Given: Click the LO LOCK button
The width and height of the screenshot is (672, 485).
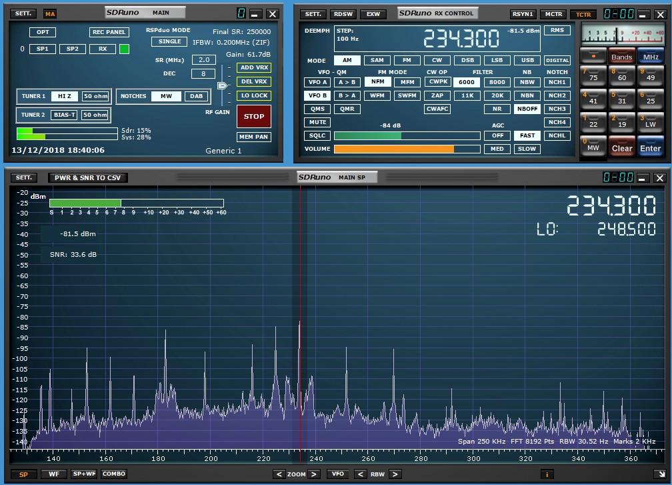Looking at the screenshot, I should pos(254,95).
